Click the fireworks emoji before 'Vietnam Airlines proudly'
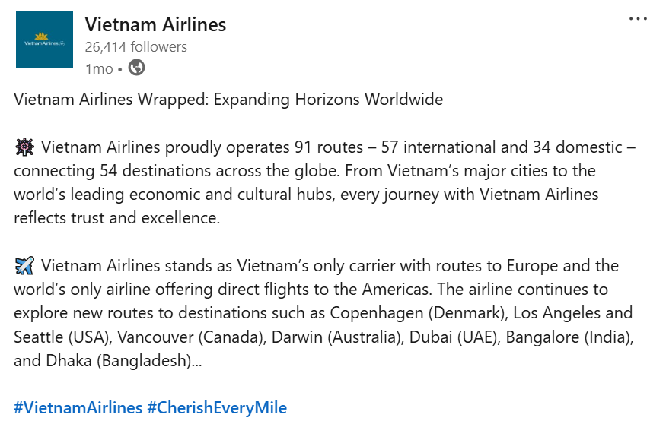 (24, 147)
